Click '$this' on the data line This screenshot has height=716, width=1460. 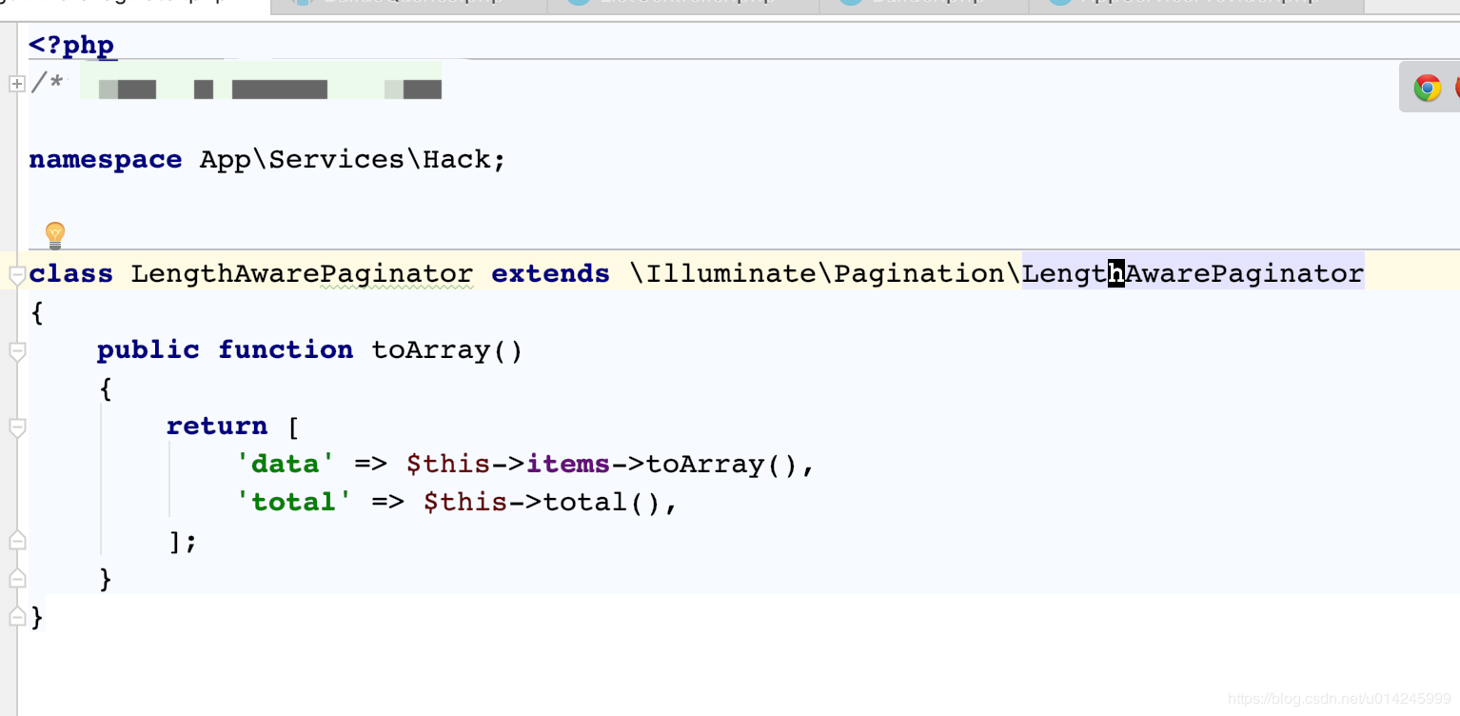click(448, 465)
